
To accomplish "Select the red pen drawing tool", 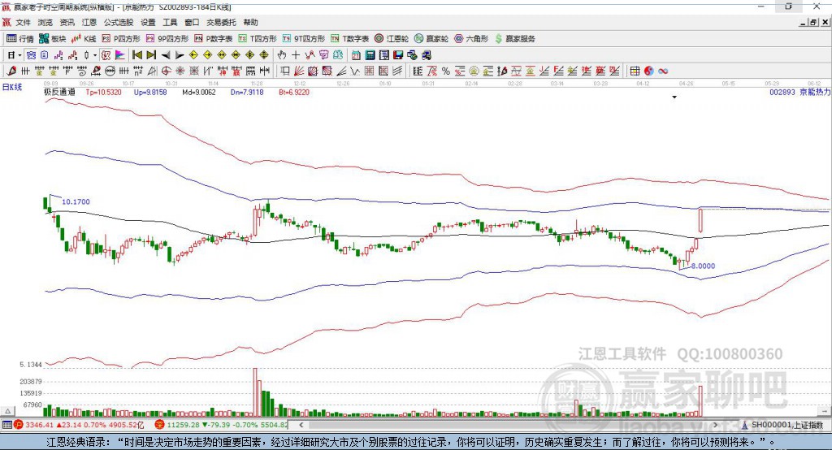I will (x=11, y=71).
